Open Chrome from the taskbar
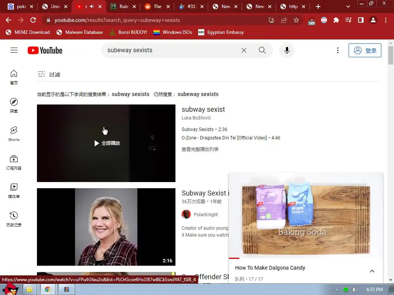The image size is (394, 295). tap(47, 290)
